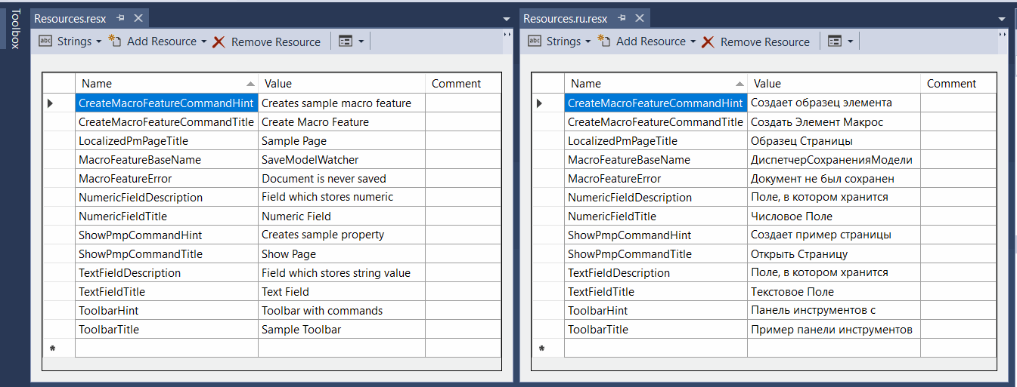
Task: Switch to the Resources.resx tab
Action: [70, 18]
